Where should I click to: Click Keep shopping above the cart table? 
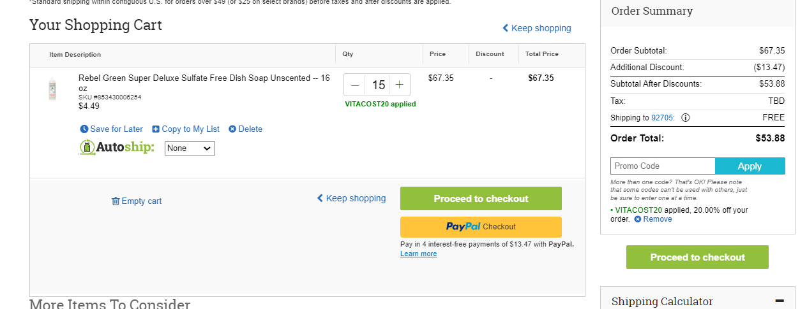click(537, 28)
